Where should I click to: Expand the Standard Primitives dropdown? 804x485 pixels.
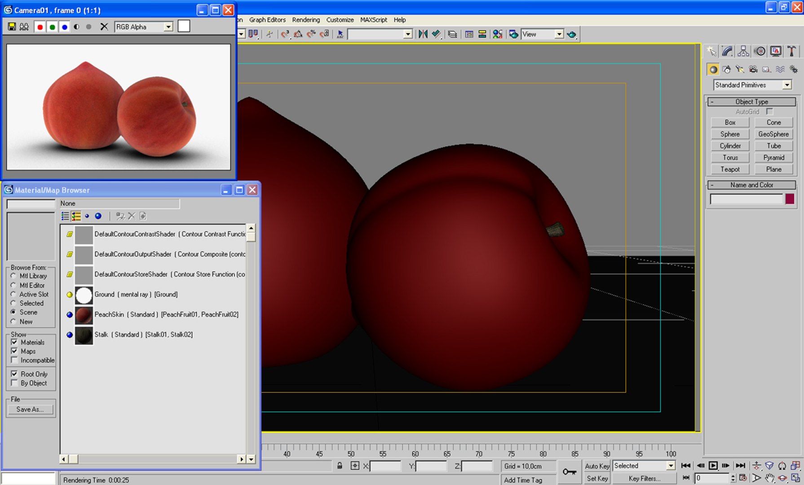(x=752, y=85)
